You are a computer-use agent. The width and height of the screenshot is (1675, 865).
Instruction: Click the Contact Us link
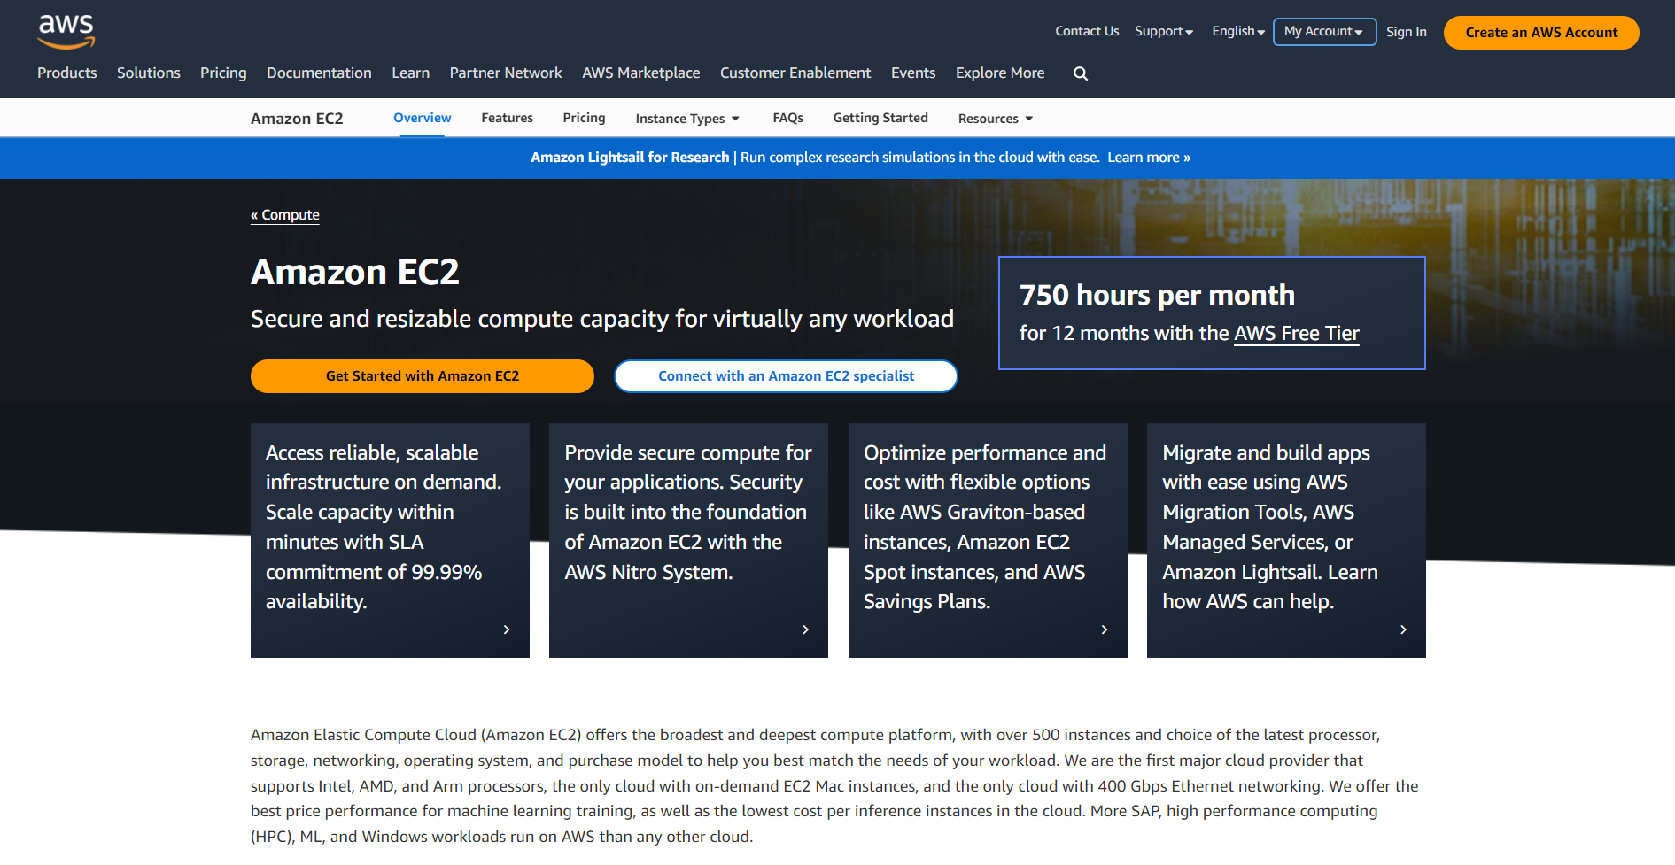coord(1087,31)
